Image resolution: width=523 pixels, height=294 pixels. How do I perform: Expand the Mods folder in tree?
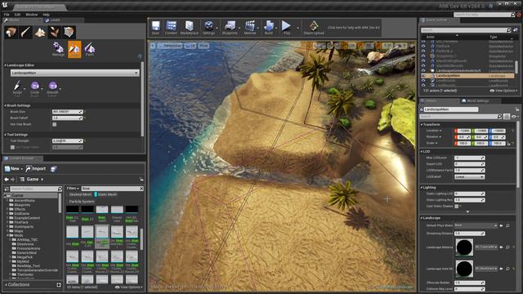[x=7, y=235]
